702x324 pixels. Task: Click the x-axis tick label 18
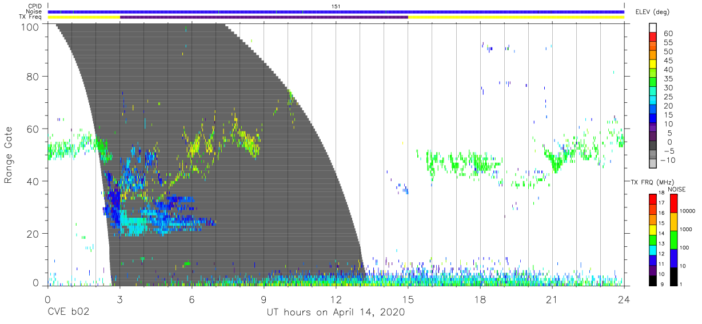(480, 299)
